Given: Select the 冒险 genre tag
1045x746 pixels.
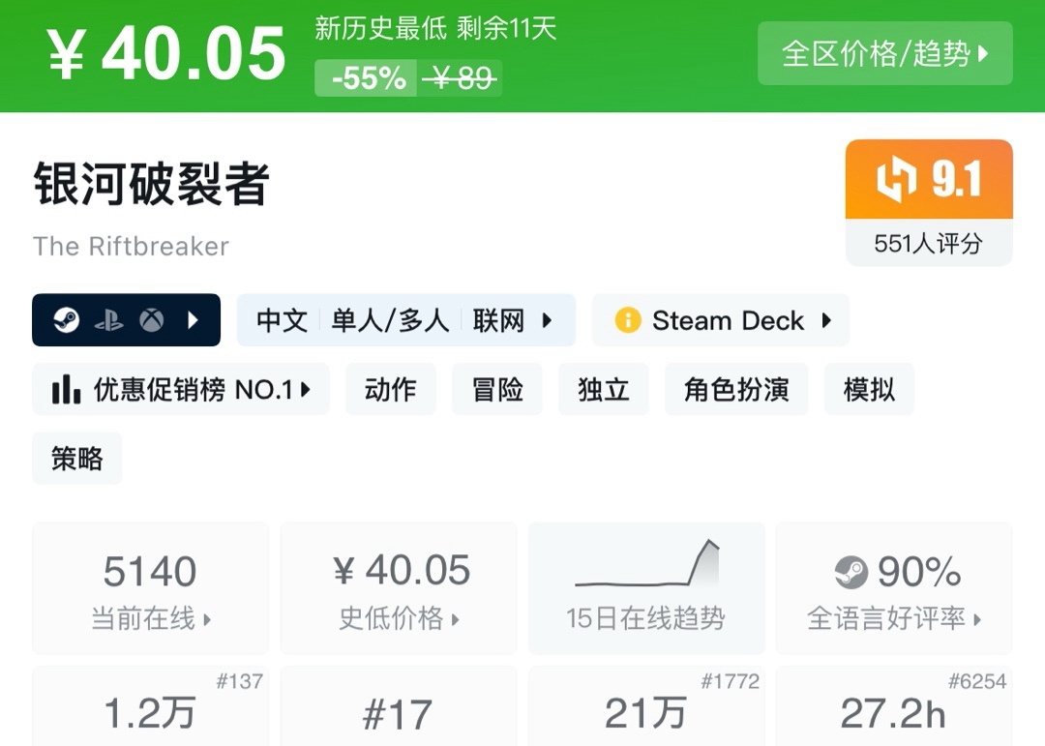Looking at the screenshot, I should pos(497,390).
